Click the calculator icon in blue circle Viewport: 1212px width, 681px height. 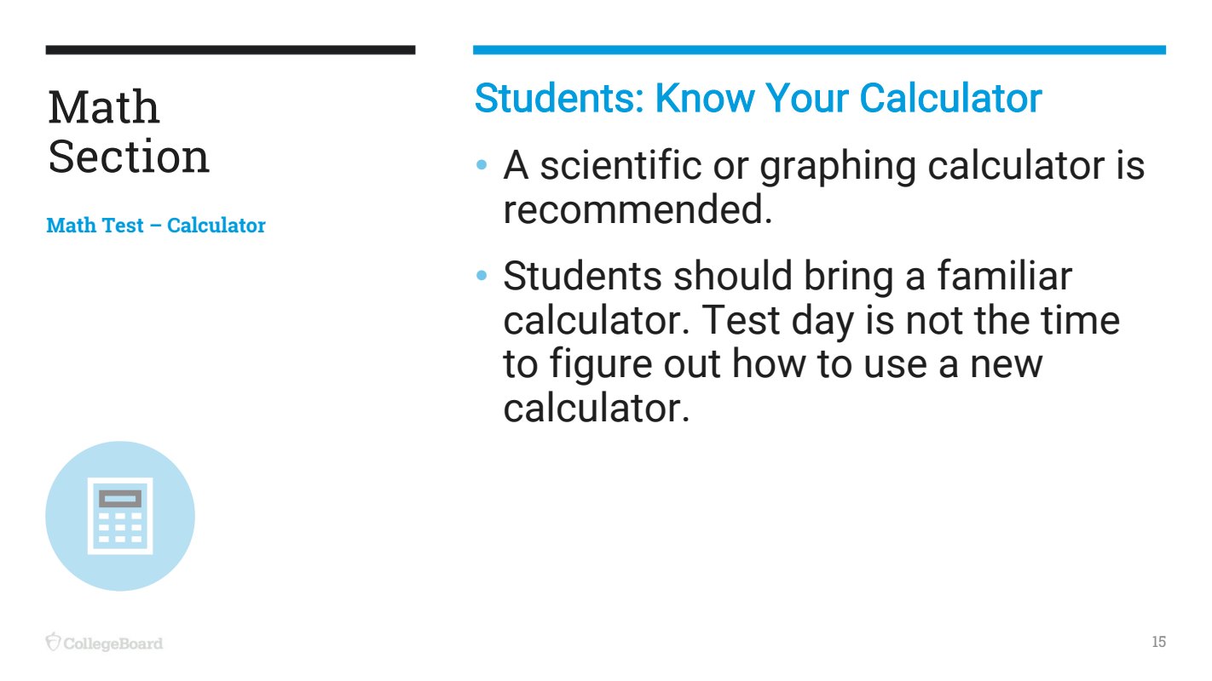click(120, 516)
